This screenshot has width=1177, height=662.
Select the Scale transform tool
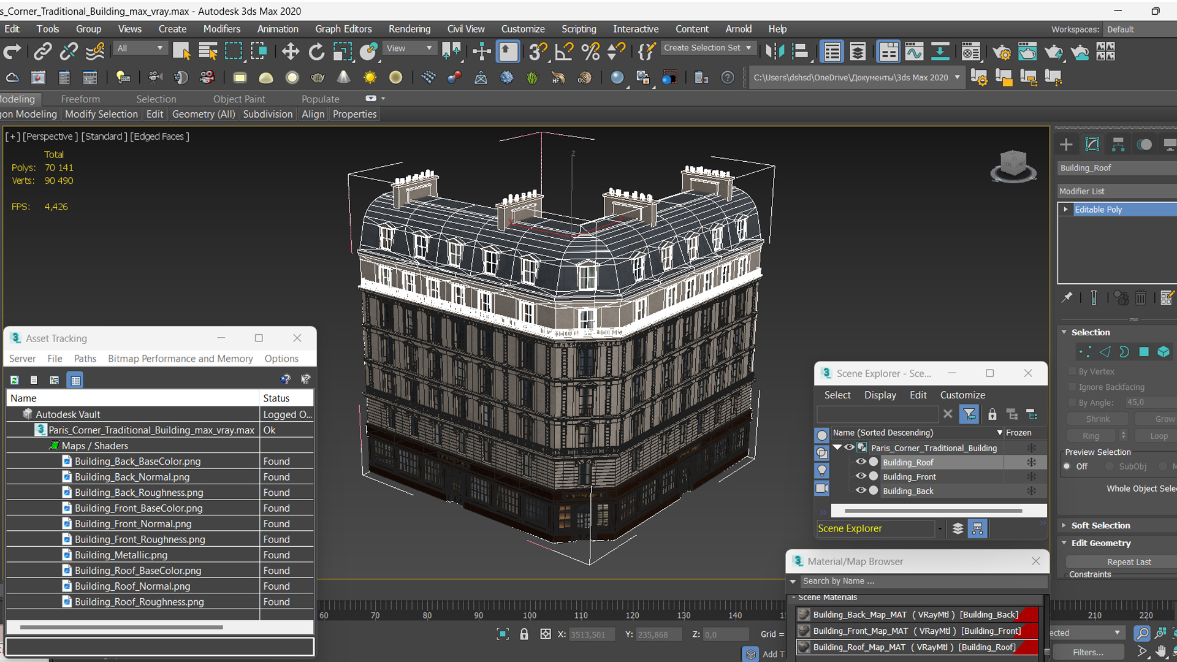point(342,52)
